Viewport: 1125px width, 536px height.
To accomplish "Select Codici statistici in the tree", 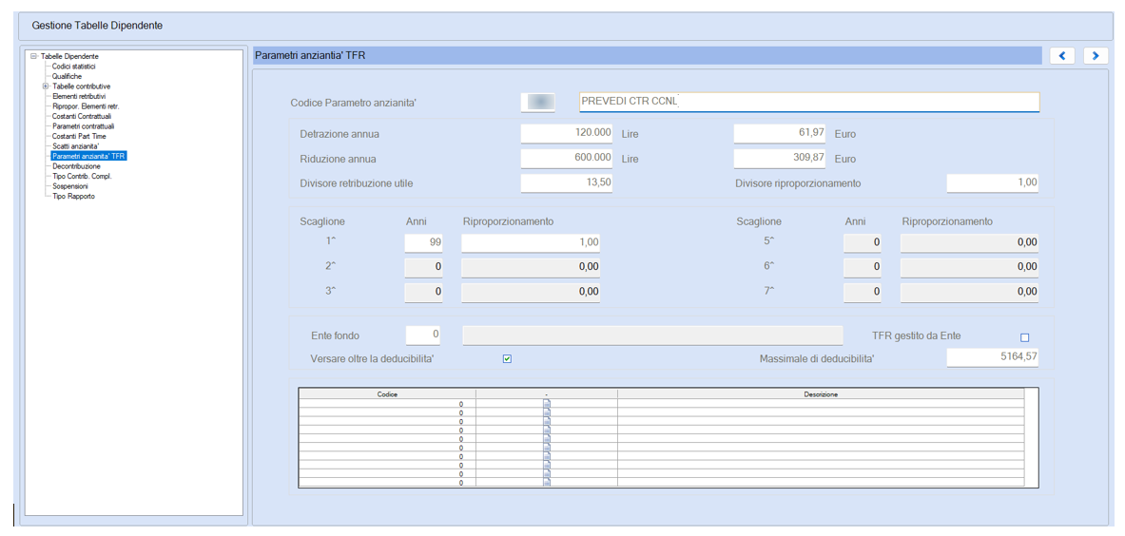I will pos(74,66).
